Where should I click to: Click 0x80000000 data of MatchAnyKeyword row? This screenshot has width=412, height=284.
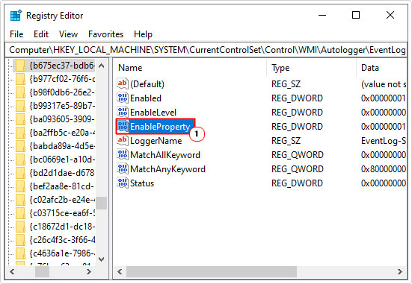[384, 169]
